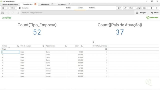Select the Valor cell 17,00

click(76, 68)
